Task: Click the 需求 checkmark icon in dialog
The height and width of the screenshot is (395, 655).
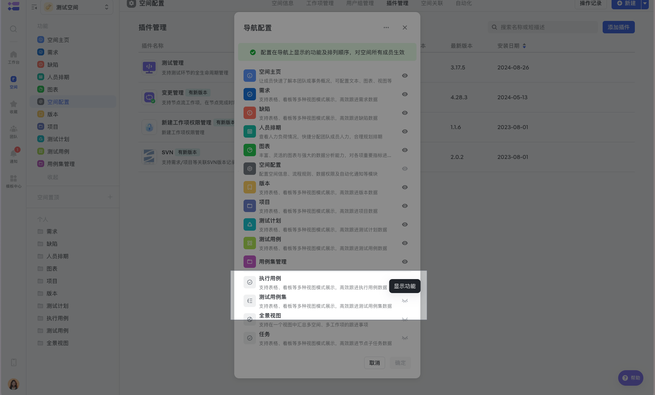Action: tap(249, 94)
